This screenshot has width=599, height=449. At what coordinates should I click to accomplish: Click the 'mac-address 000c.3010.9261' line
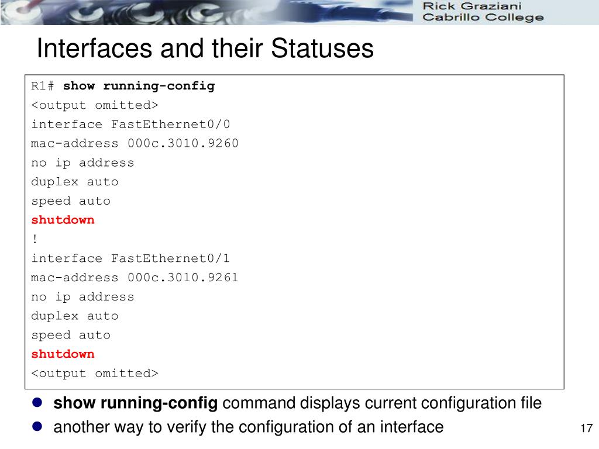pyautogui.click(x=135, y=278)
